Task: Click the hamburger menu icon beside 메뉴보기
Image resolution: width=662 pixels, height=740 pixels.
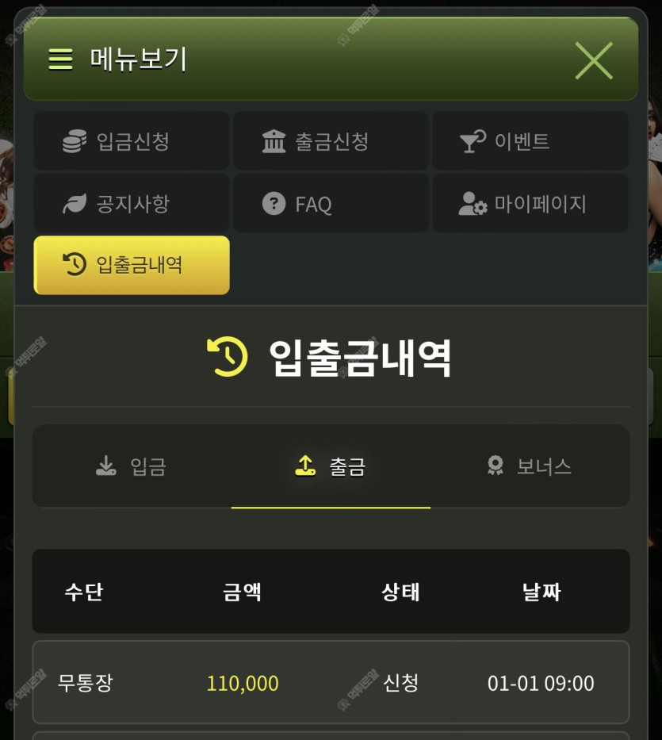Action: tap(61, 59)
